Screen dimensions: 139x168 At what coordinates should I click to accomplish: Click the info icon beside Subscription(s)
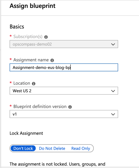pos(46,37)
